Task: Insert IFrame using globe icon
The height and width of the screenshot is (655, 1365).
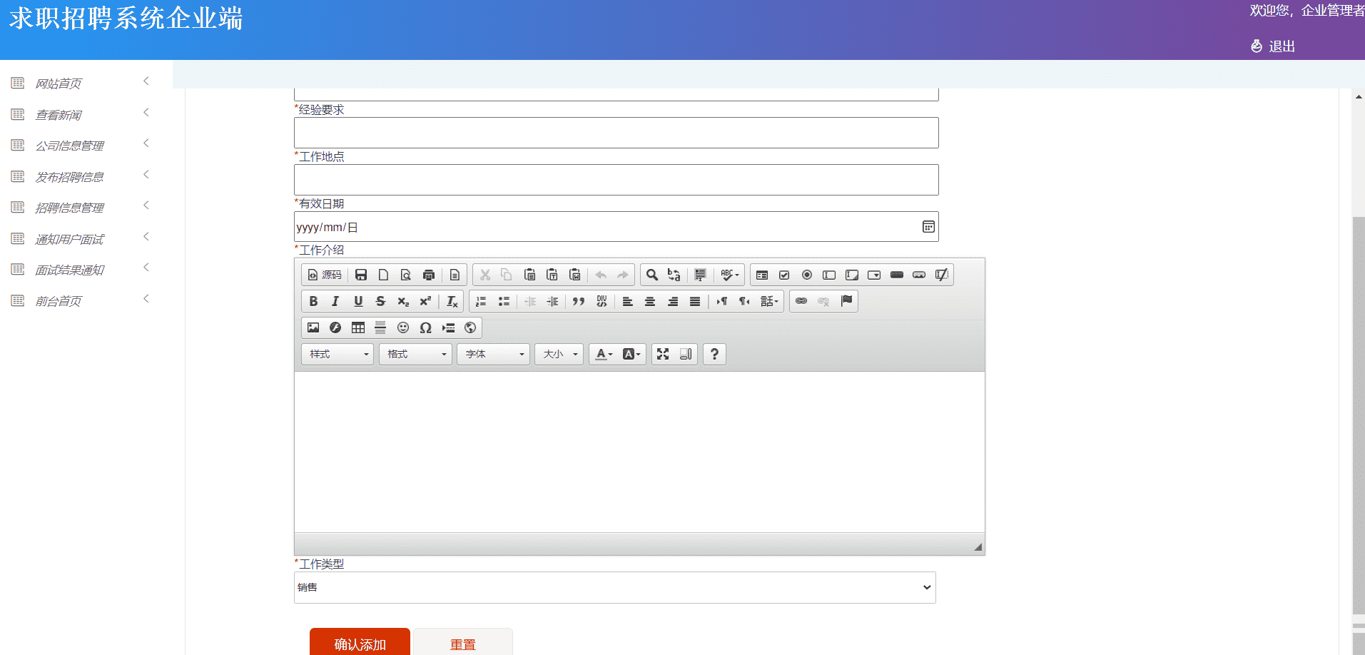Action: tap(470, 327)
